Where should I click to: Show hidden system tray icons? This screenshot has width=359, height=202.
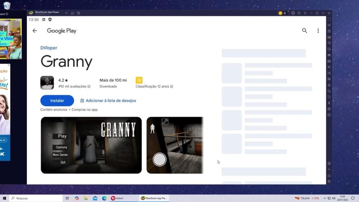(325, 198)
